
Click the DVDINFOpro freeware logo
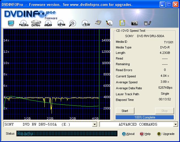click(30, 15)
